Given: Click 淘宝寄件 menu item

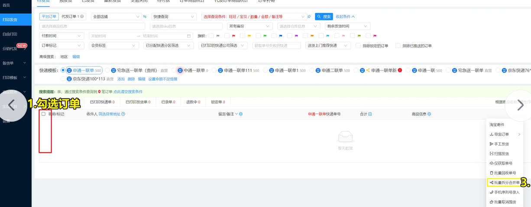Looking at the screenshot, I should click(x=504, y=125).
